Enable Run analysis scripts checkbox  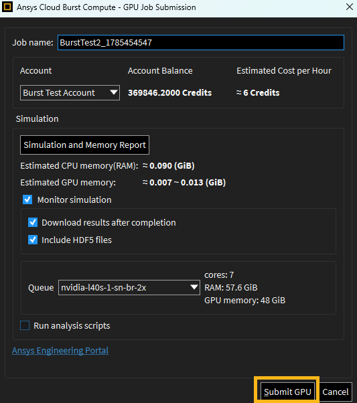pyautogui.click(x=25, y=325)
